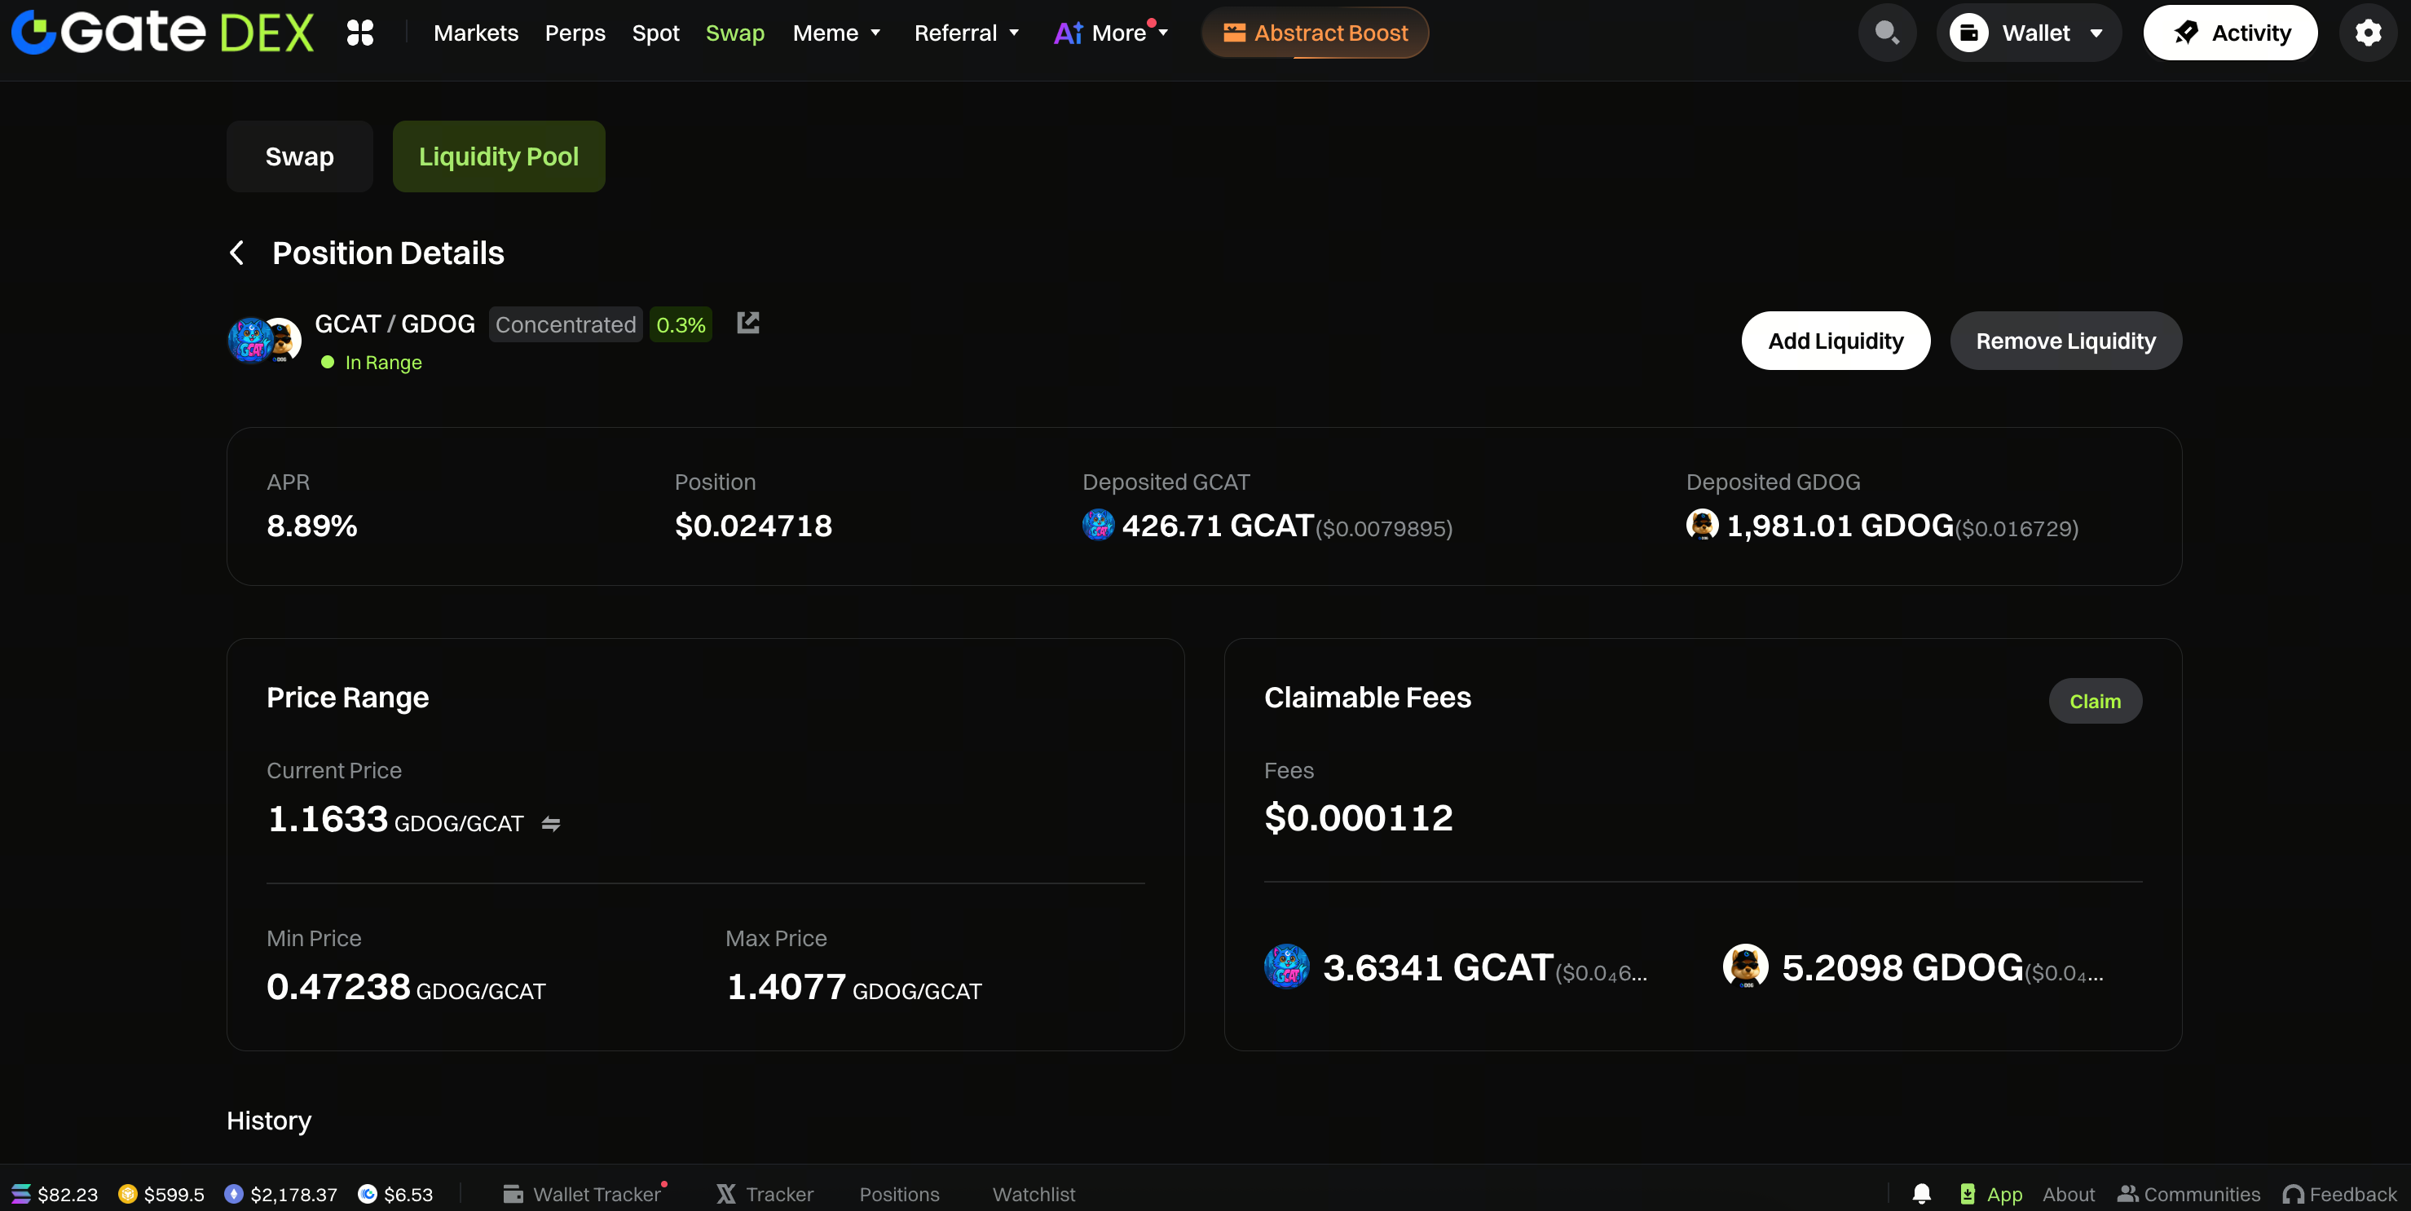Click the four-dot apps grid icon
The height and width of the screenshot is (1211, 2411).
click(360, 33)
